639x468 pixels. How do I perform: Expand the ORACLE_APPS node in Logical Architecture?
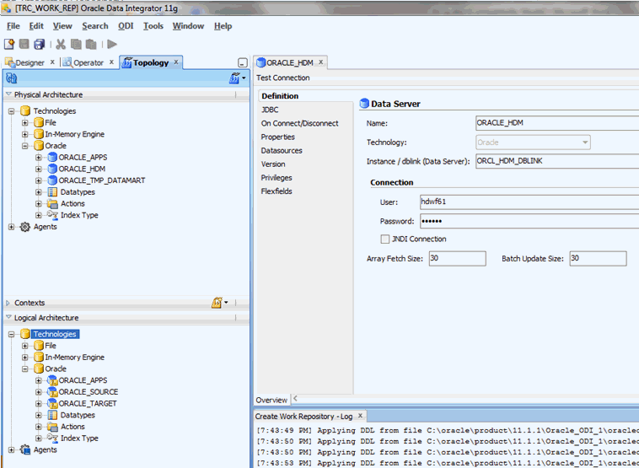click(38, 380)
